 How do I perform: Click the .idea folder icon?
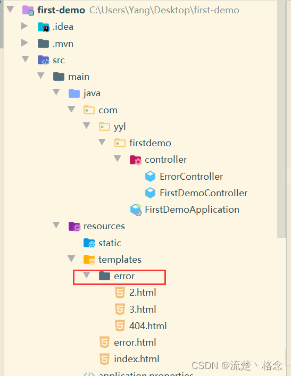coord(44,27)
